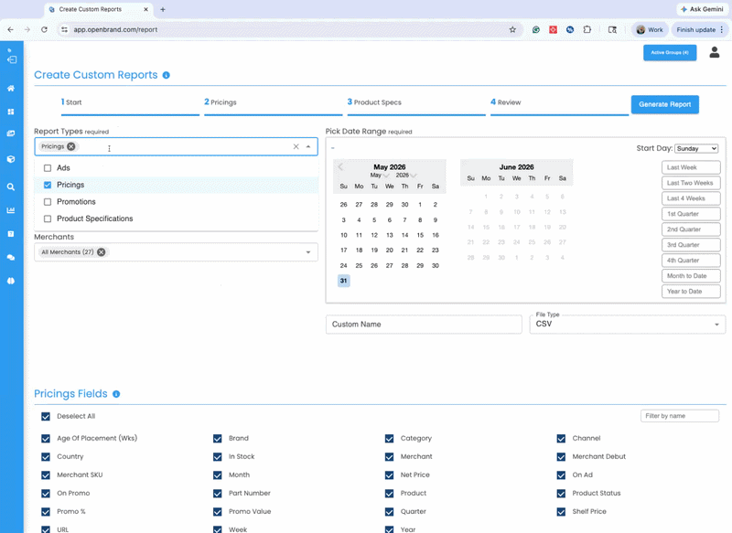Click browser back arrow

pyautogui.click(x=10, y=29)
